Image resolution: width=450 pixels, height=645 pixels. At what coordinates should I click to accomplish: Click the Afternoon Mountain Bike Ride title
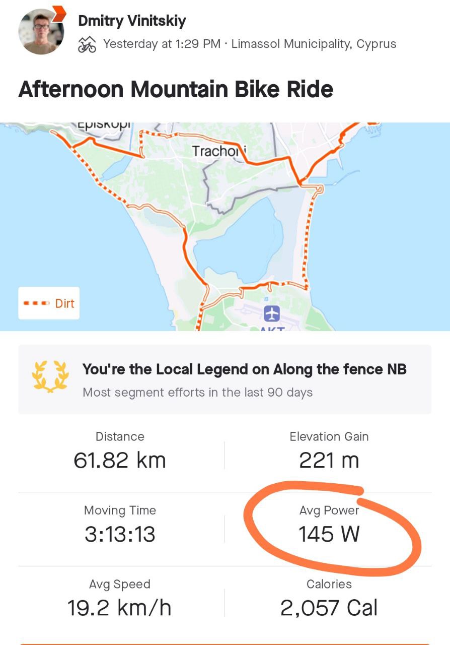[x=176, y=89]
